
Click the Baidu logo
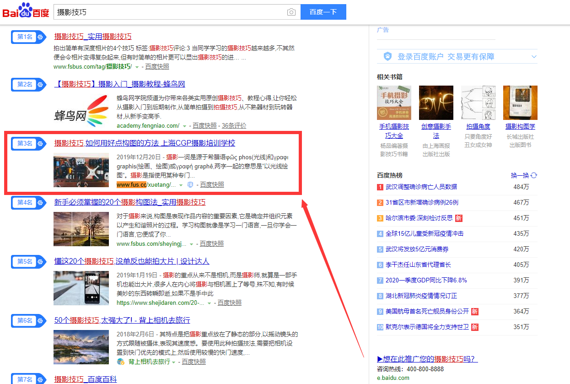pos(26,11)
